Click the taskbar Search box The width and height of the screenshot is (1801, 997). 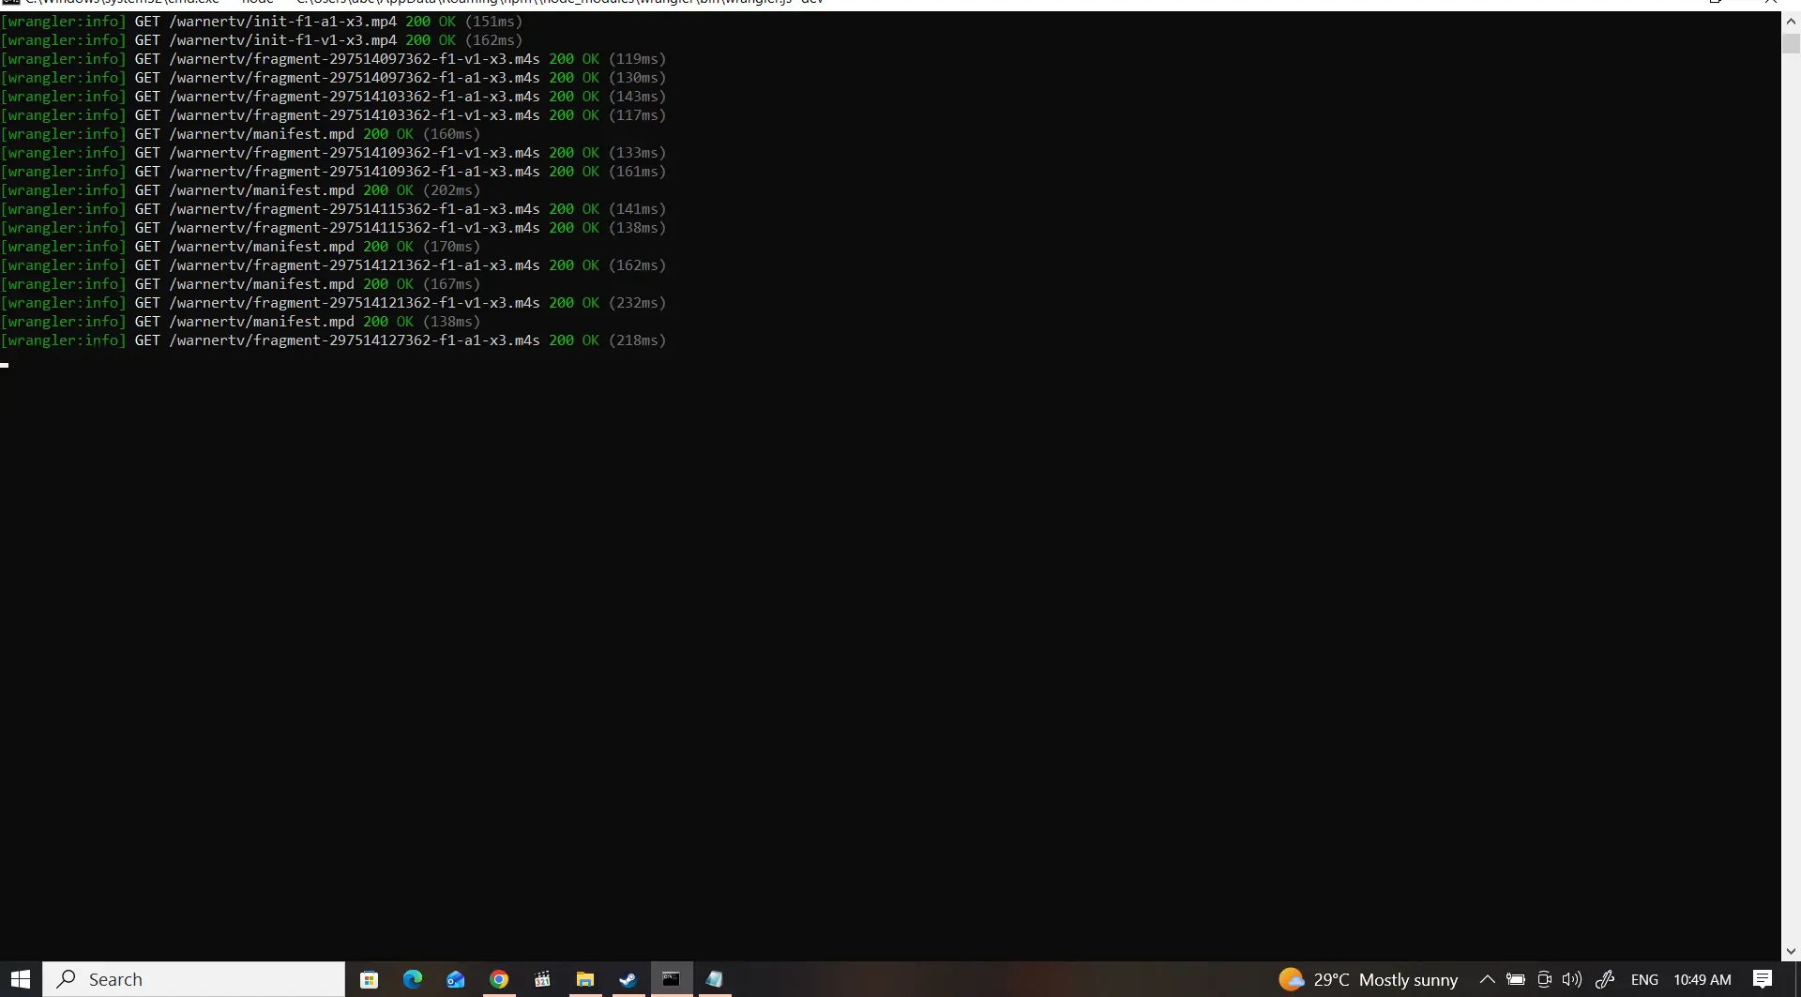pos(194,979)
